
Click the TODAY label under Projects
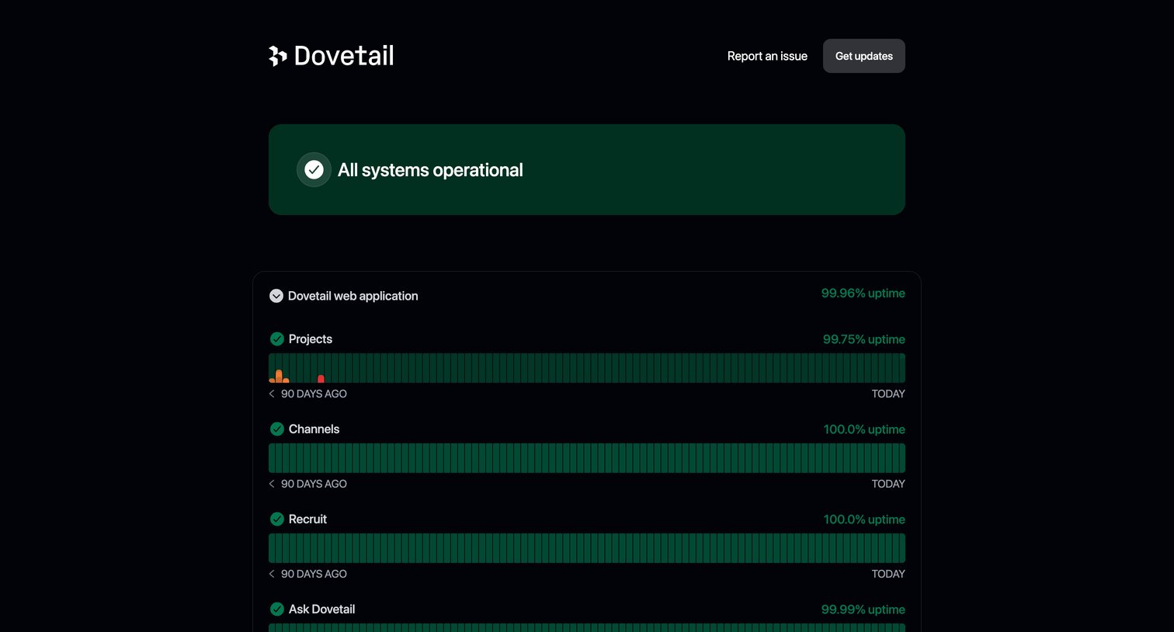888,394
